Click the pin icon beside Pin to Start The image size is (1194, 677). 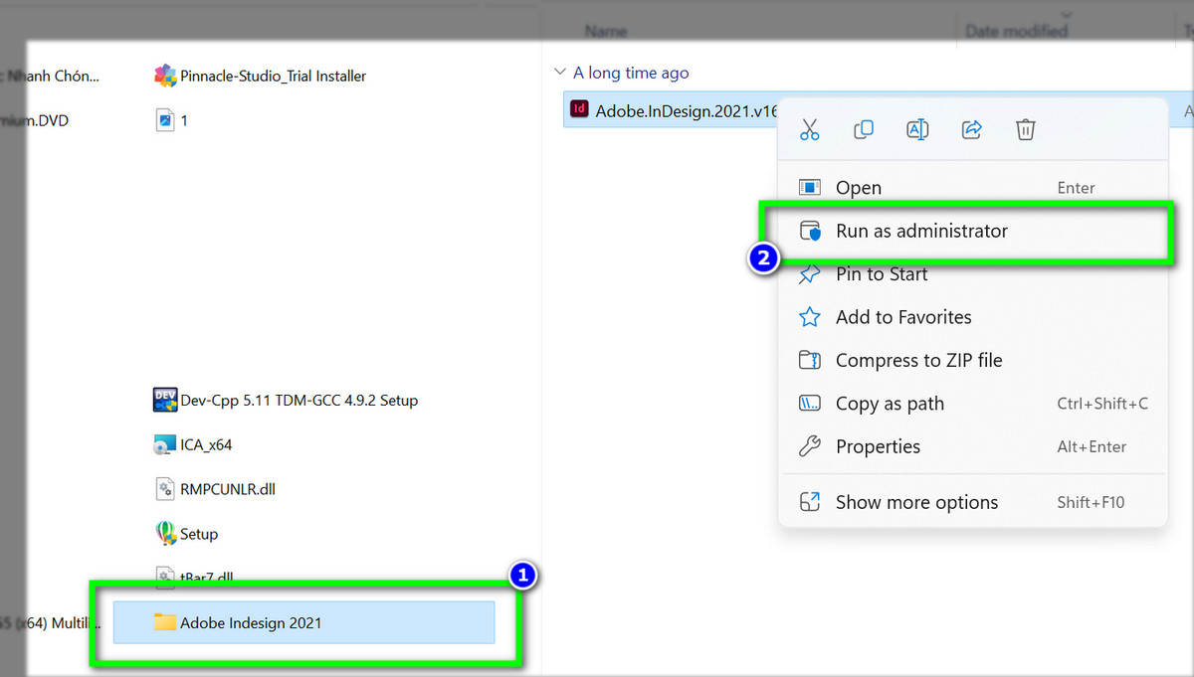tap(810, 273)
